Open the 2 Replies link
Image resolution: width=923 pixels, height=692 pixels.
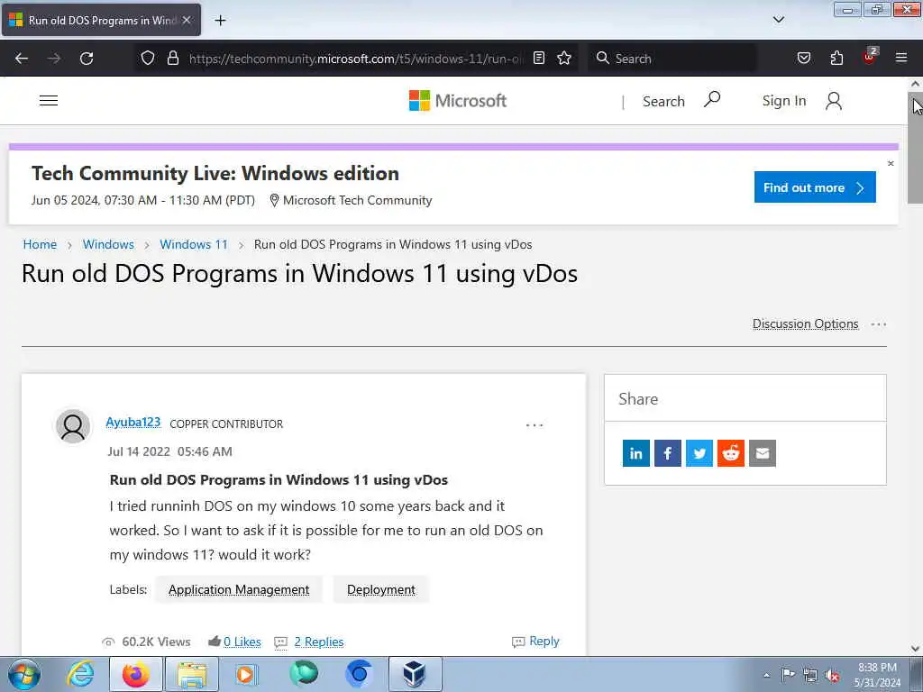pos(319,642)
